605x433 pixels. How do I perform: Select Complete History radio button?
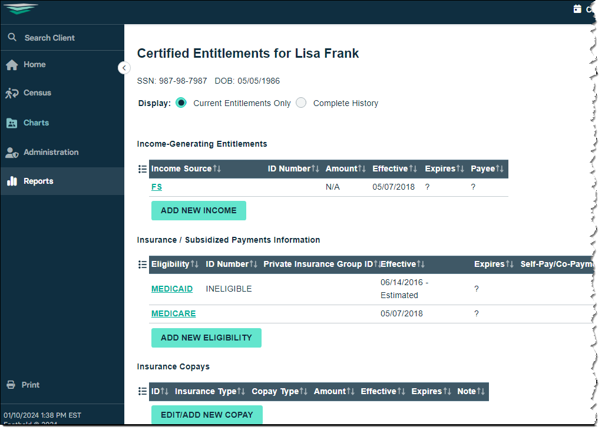pos(301,103)
